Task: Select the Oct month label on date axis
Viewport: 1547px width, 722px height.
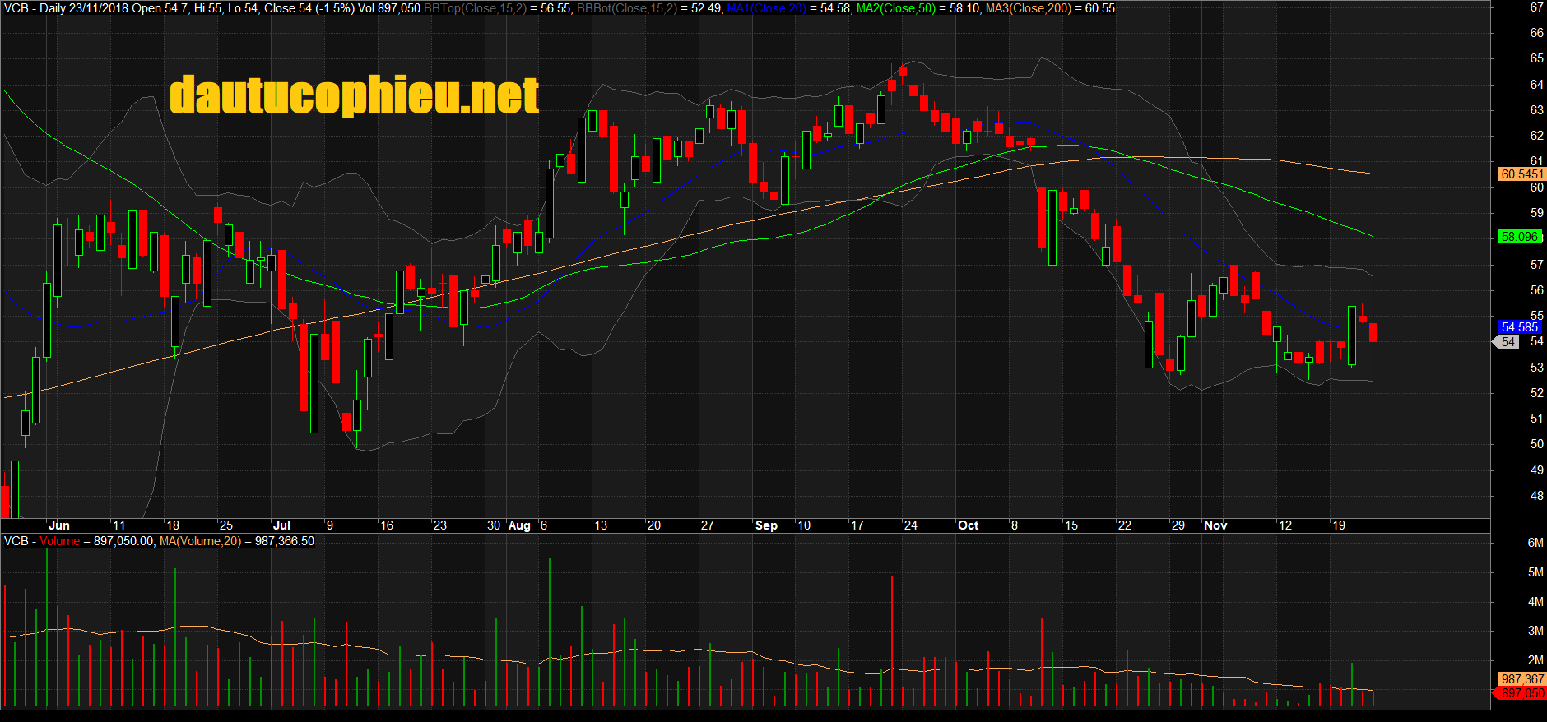Action: [x=969, y=525]
